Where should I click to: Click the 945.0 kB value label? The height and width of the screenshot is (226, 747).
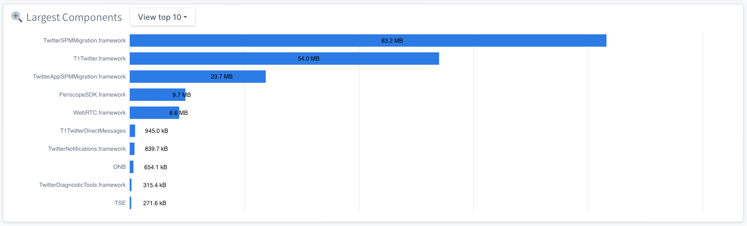point(156,131)
